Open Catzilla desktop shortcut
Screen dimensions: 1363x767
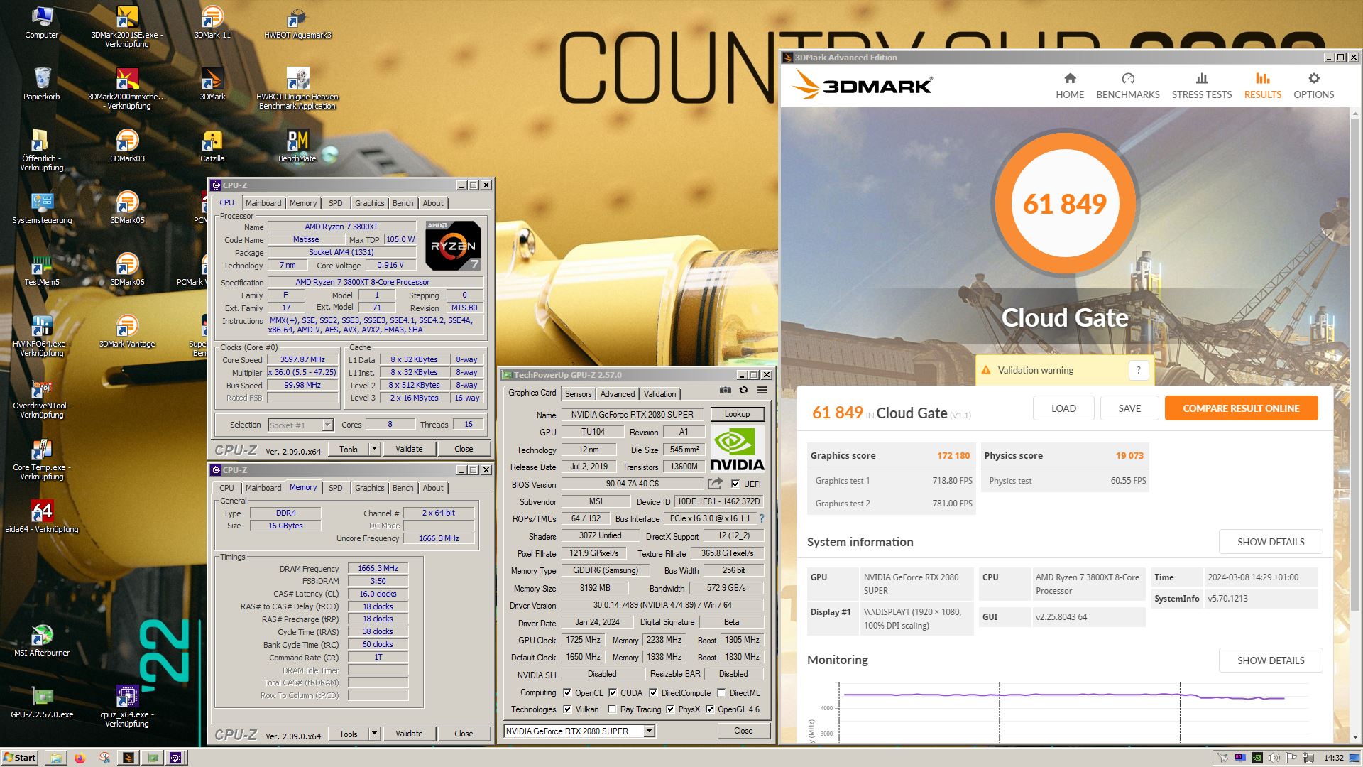click(212, 146)
